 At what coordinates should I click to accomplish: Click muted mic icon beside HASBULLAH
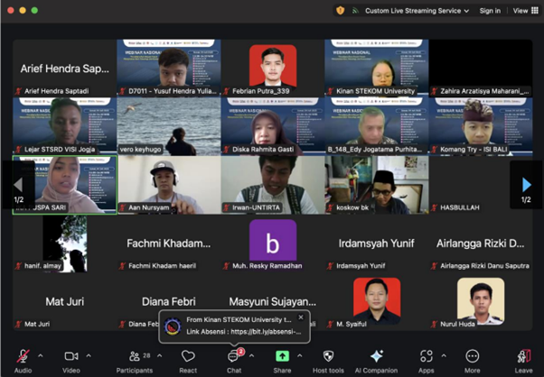pos(434,207)
